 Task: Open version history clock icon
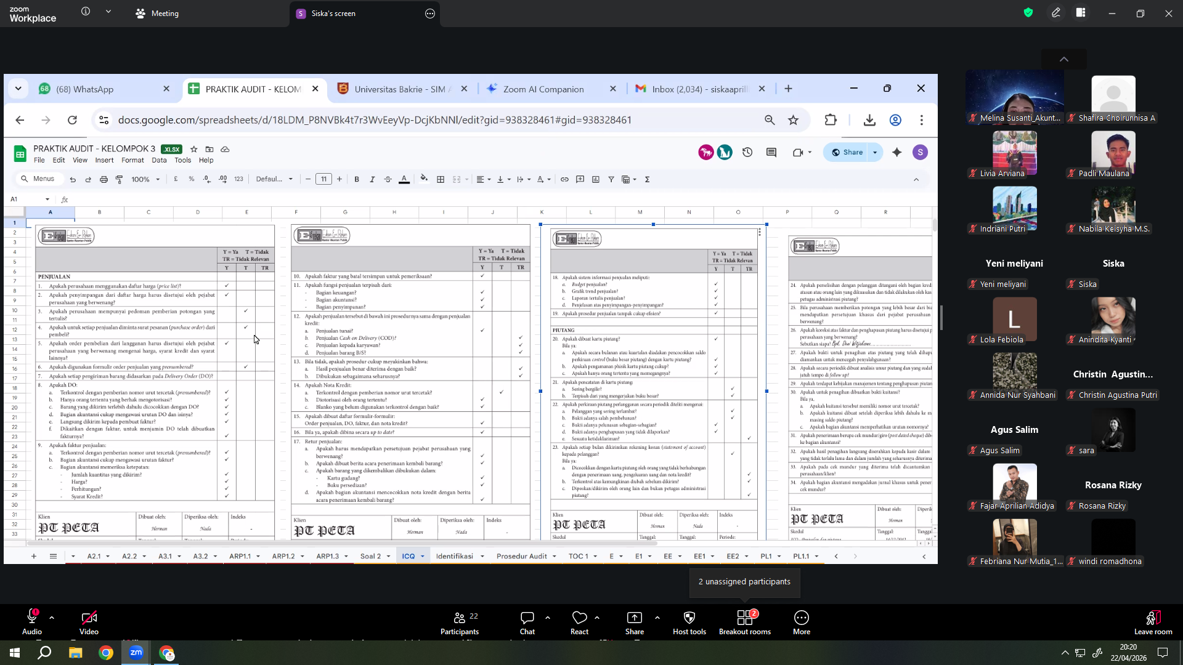(747, 152)
